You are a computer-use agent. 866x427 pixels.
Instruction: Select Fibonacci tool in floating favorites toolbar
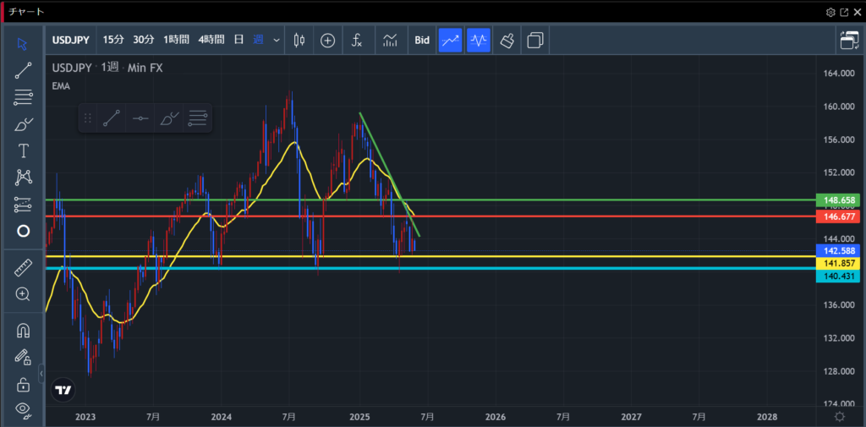click(198, 118)
